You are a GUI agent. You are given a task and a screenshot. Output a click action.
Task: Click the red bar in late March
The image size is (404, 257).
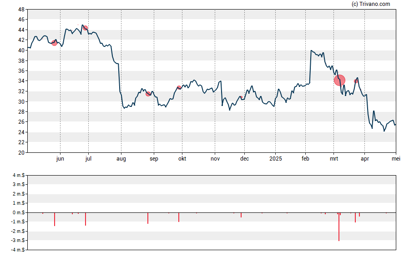355,217
